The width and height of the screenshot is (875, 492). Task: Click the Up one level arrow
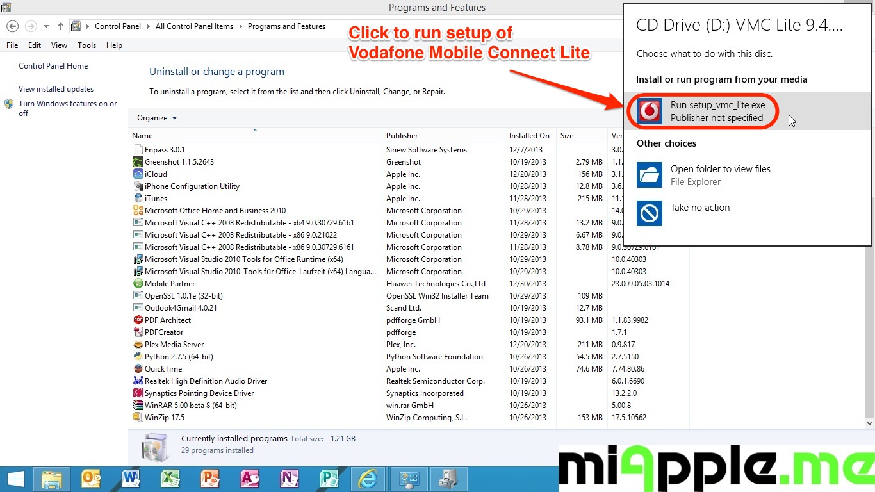point(61,26)
